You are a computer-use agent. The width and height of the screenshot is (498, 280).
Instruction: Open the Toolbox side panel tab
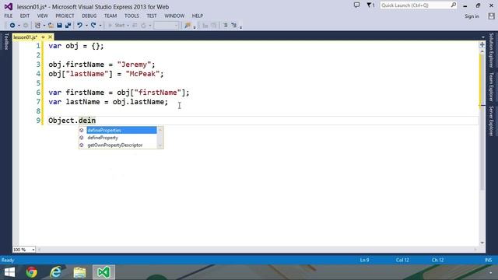click(6, 41)
